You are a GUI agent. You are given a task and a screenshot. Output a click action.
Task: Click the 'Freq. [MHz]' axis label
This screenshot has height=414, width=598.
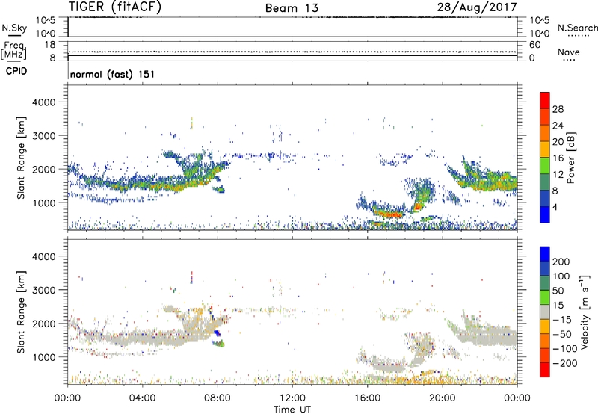tap(13, 51)
